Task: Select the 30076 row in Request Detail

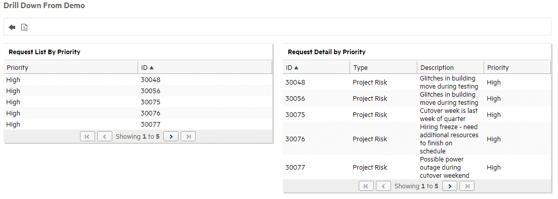Action: click(x=417, y=139)
